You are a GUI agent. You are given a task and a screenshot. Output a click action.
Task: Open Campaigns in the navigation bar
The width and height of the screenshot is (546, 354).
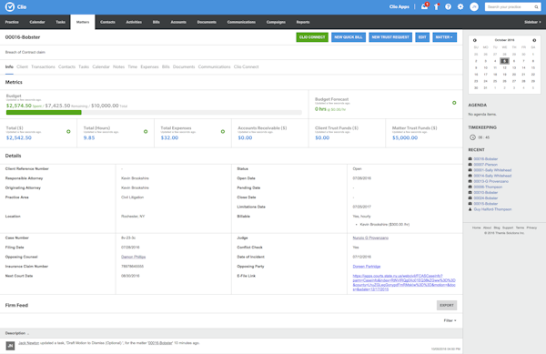(276, 22)
